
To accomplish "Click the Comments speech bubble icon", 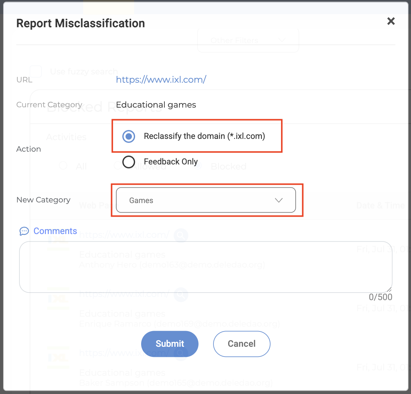I will 24,231.
